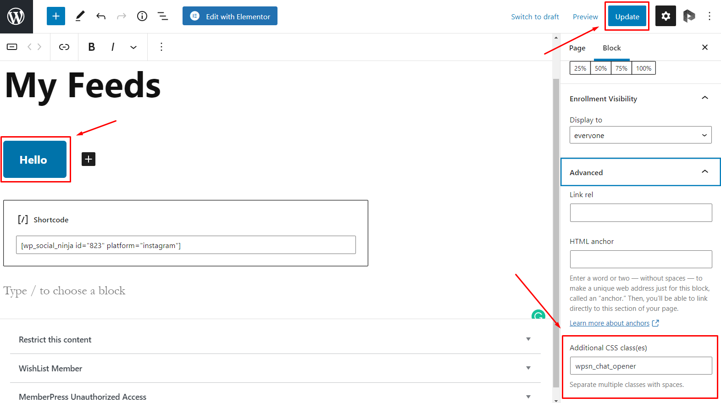Toggle the settings gear sidebar

coord(666,17)
